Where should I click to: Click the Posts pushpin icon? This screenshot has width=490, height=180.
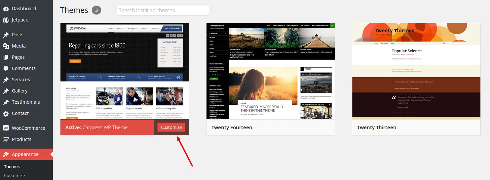pos(6,35)
